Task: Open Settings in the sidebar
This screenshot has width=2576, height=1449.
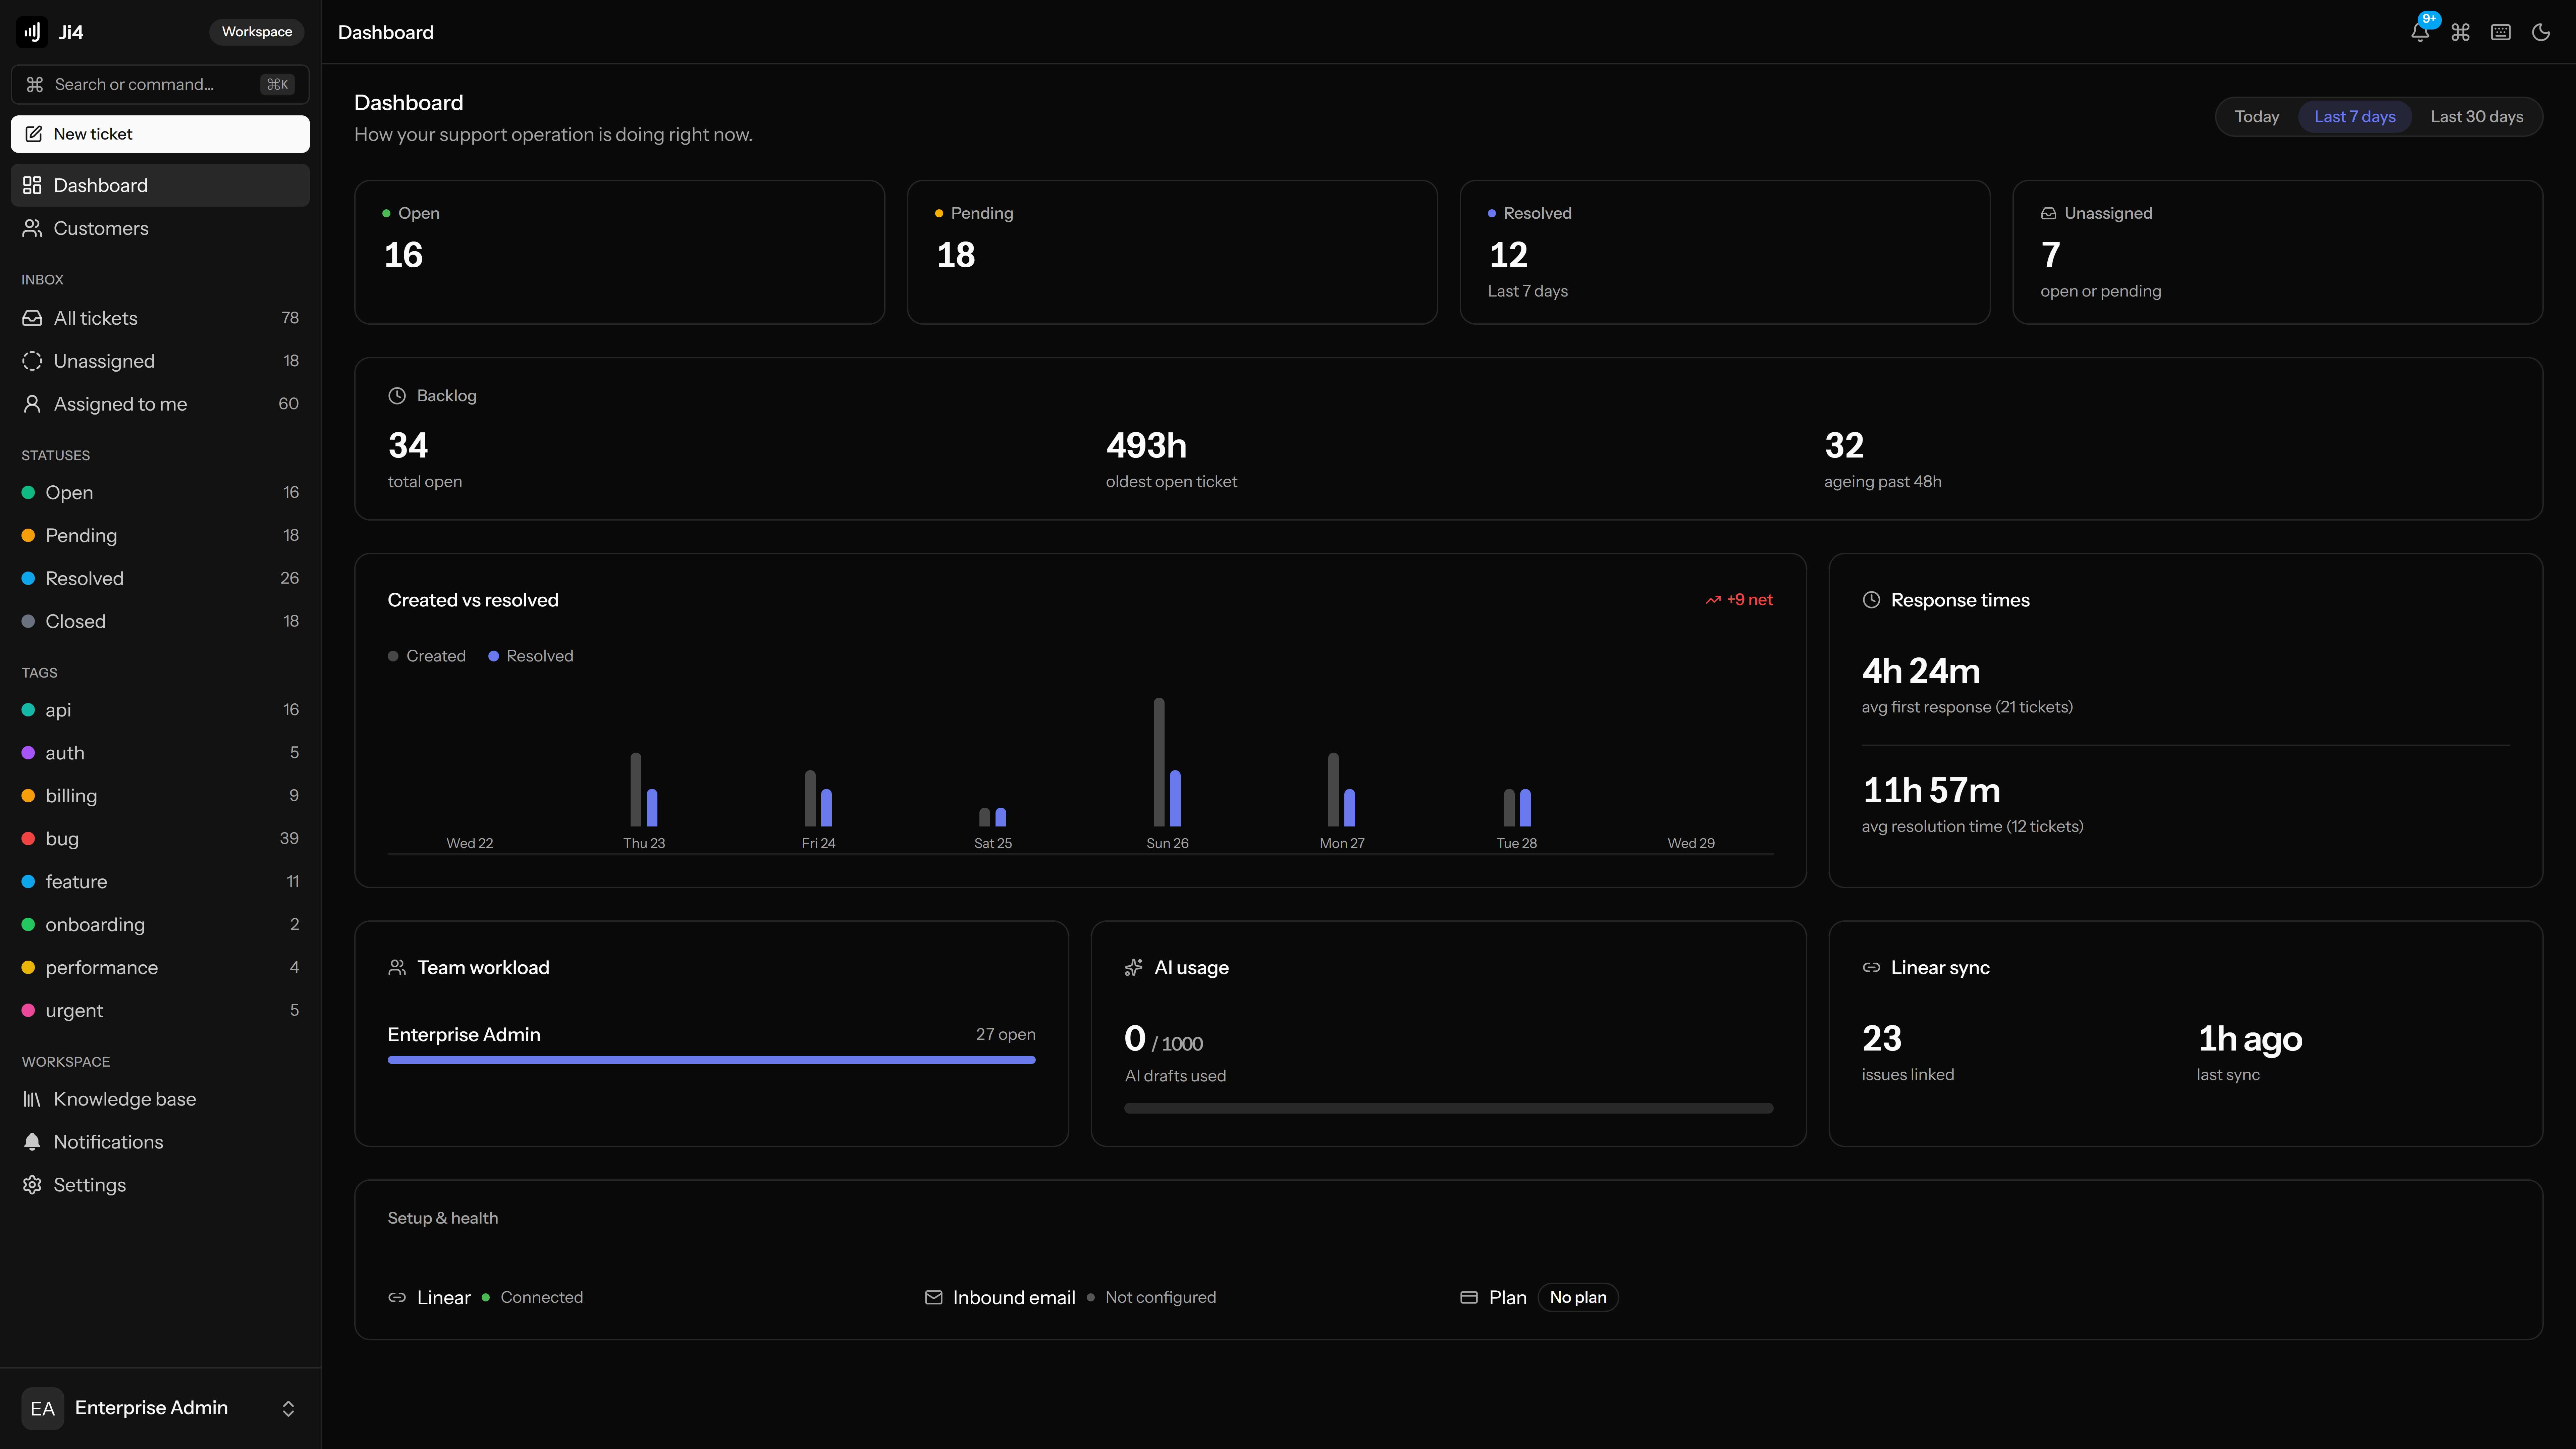Action: (160, 1185)
